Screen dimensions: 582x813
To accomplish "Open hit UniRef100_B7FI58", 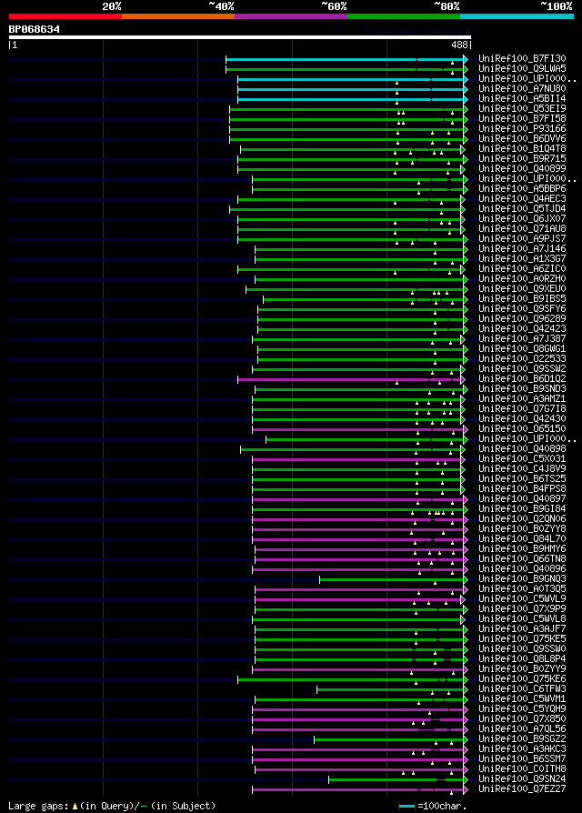I will point(522,119).
